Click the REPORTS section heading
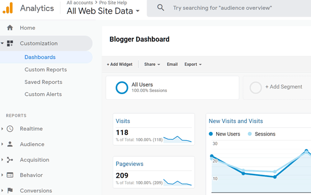 16,116
